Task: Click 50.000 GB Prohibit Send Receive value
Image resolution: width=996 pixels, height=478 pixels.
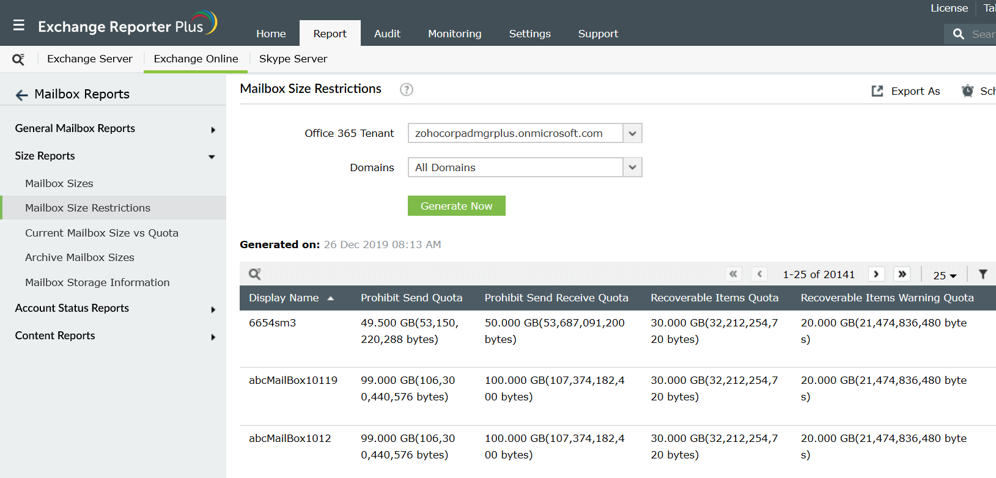Action: [555, 331]
